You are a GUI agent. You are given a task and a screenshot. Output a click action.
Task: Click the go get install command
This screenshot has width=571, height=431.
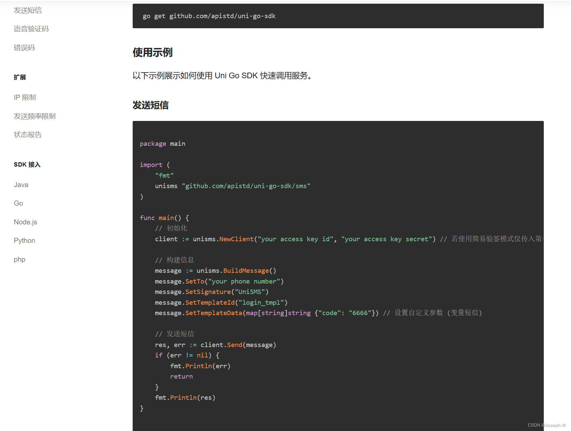click(209, 16)
